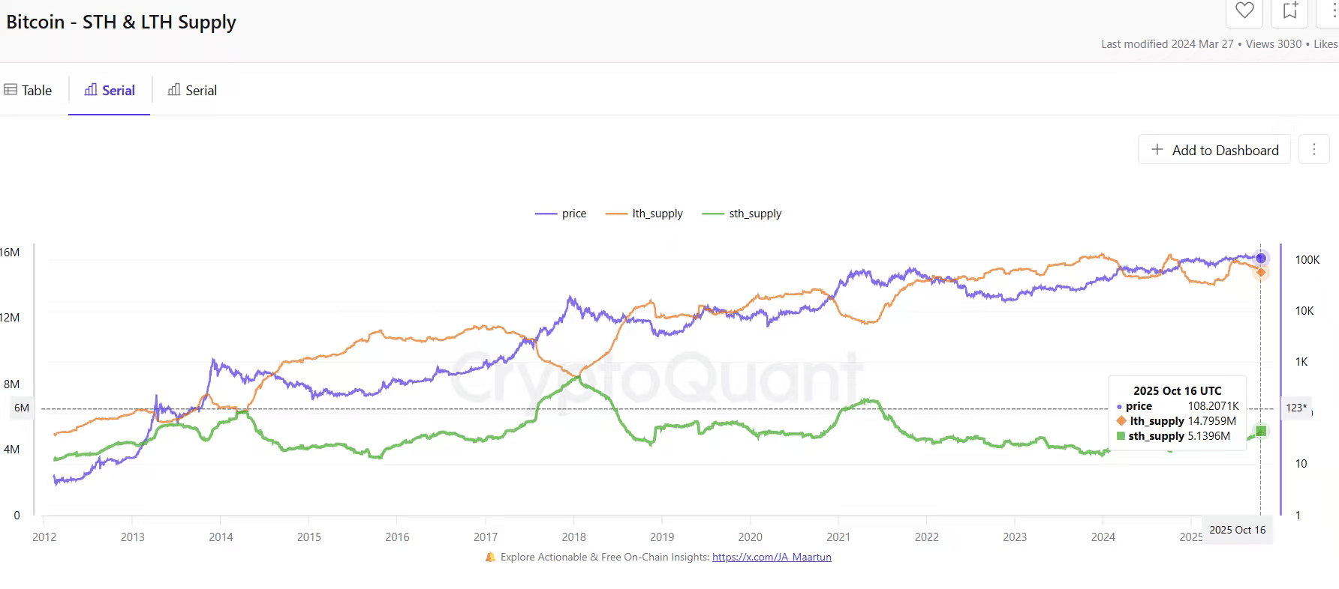Click the green sth_supply square marker on chart
This screenshot has height=589, width=1339.
point(1261,431)
